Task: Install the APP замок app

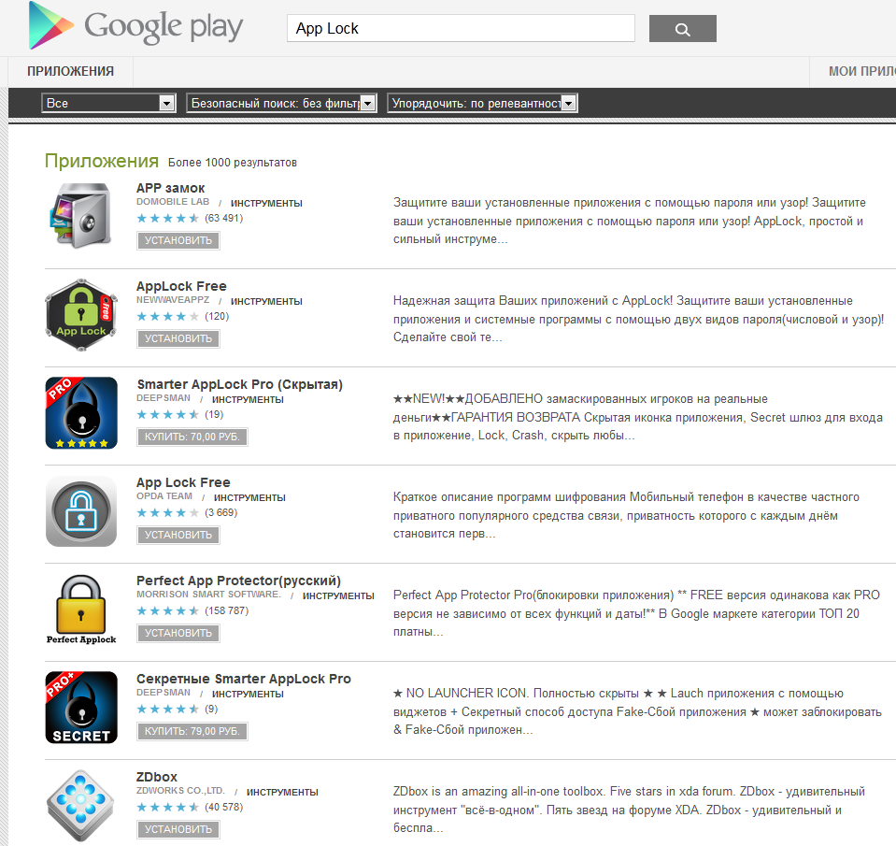Action: tap(178, 240)
